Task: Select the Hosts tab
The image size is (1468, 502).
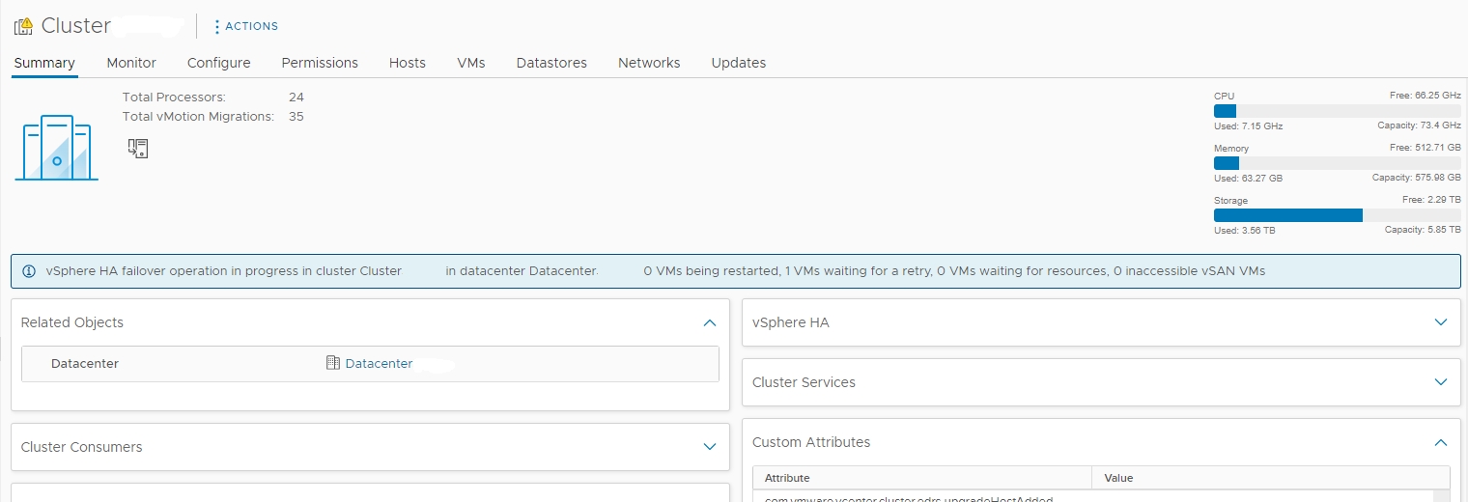Action: tap(408, 63)
